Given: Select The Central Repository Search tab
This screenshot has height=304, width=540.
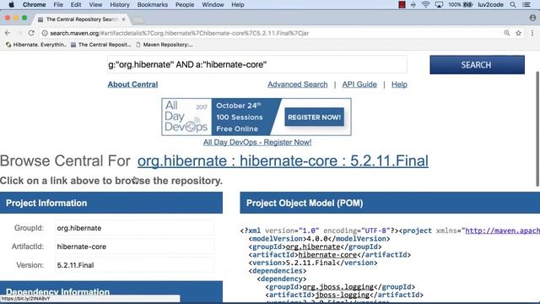Looking at the screenshot, I should tap(81, 19).
